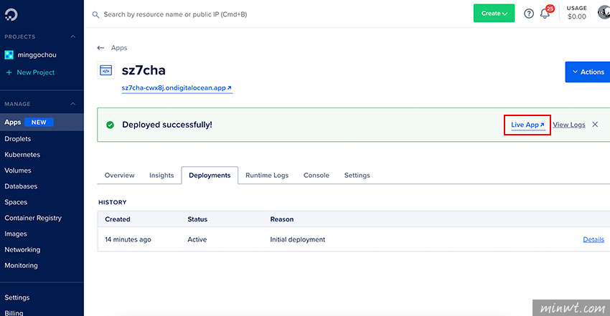Screen dimensions: 610x316
Task: Open Kubernetes in the sidebar
Action: coord(22,155)
